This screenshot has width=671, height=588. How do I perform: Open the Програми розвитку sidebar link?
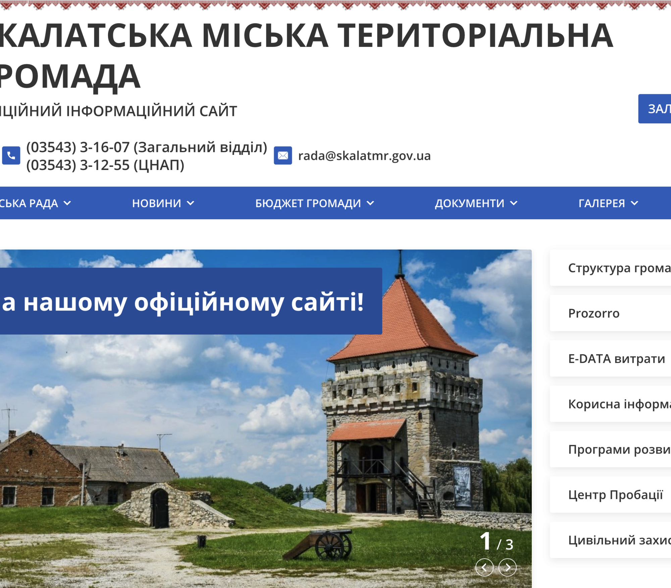tap(610, 449)
